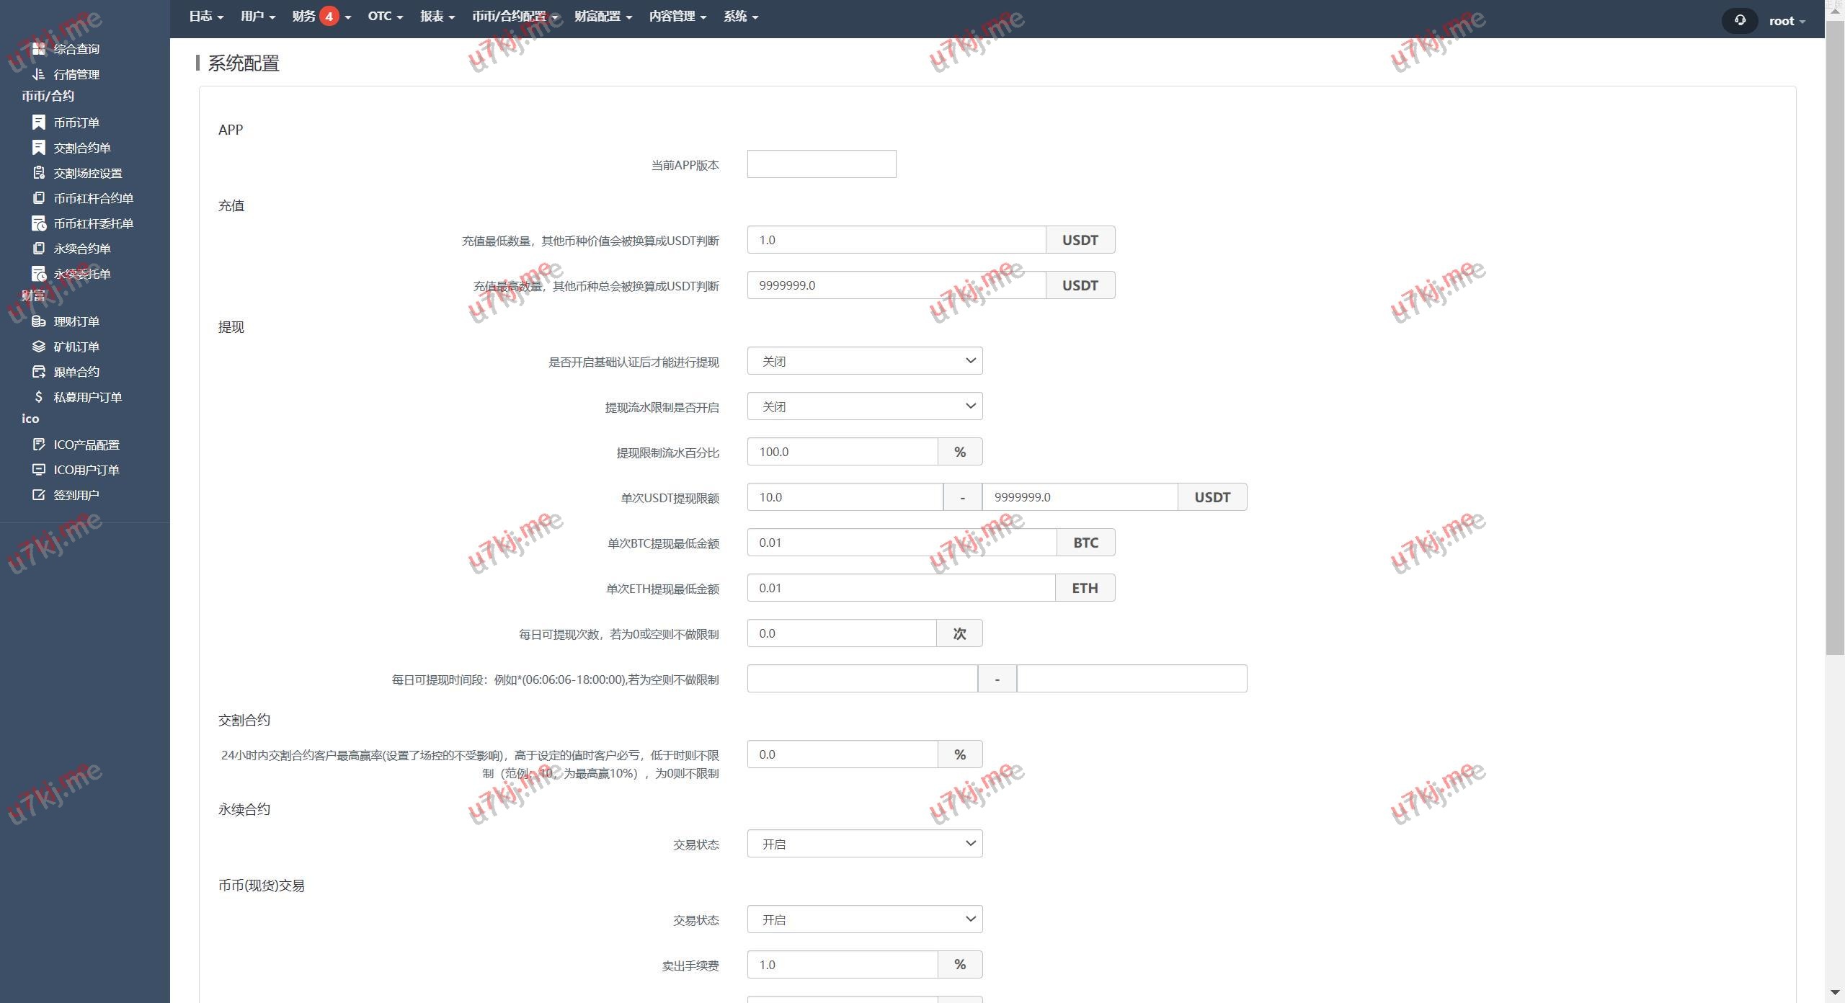
Task: Click the ICO产品配置 sidebar link
Action: pos(86,445)
